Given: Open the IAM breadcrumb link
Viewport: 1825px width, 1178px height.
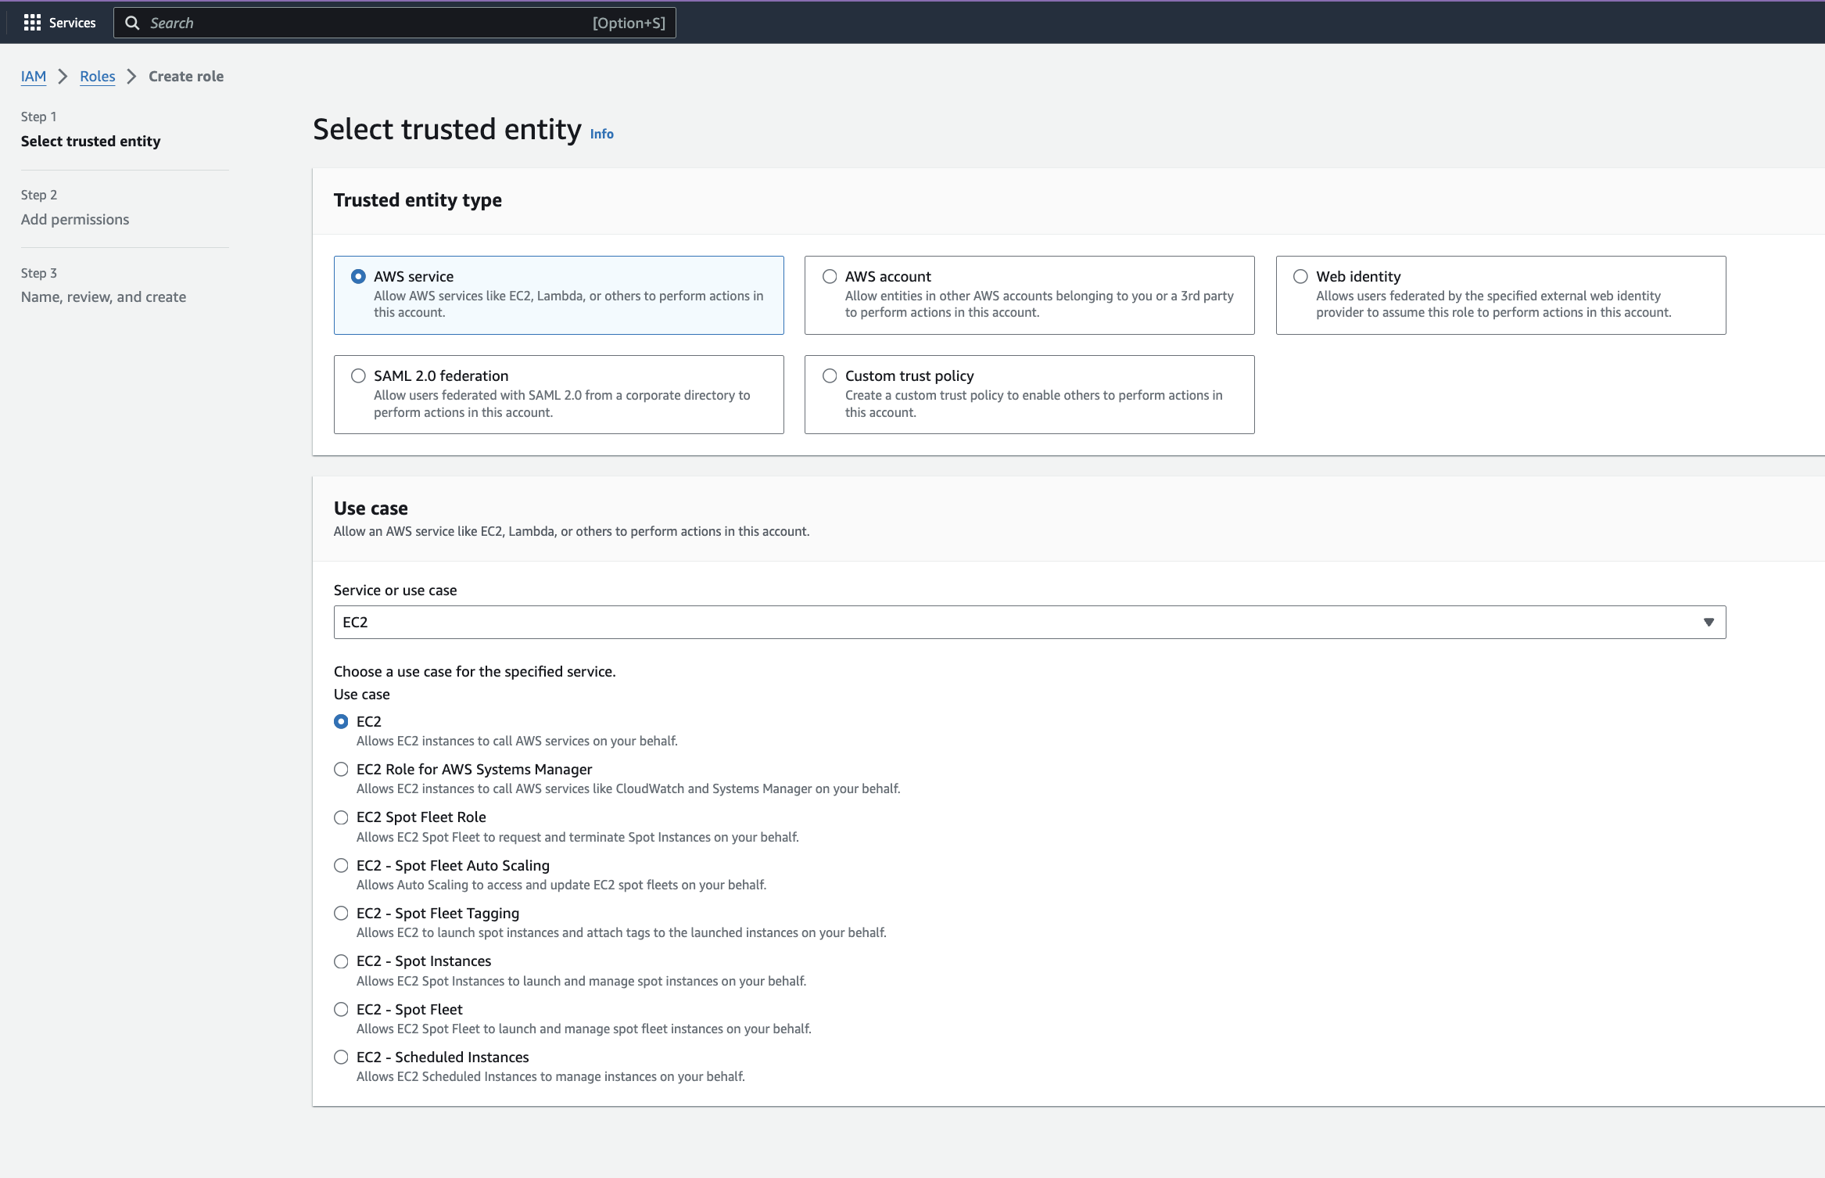Looking at the screenshot, I should point(34,76).
